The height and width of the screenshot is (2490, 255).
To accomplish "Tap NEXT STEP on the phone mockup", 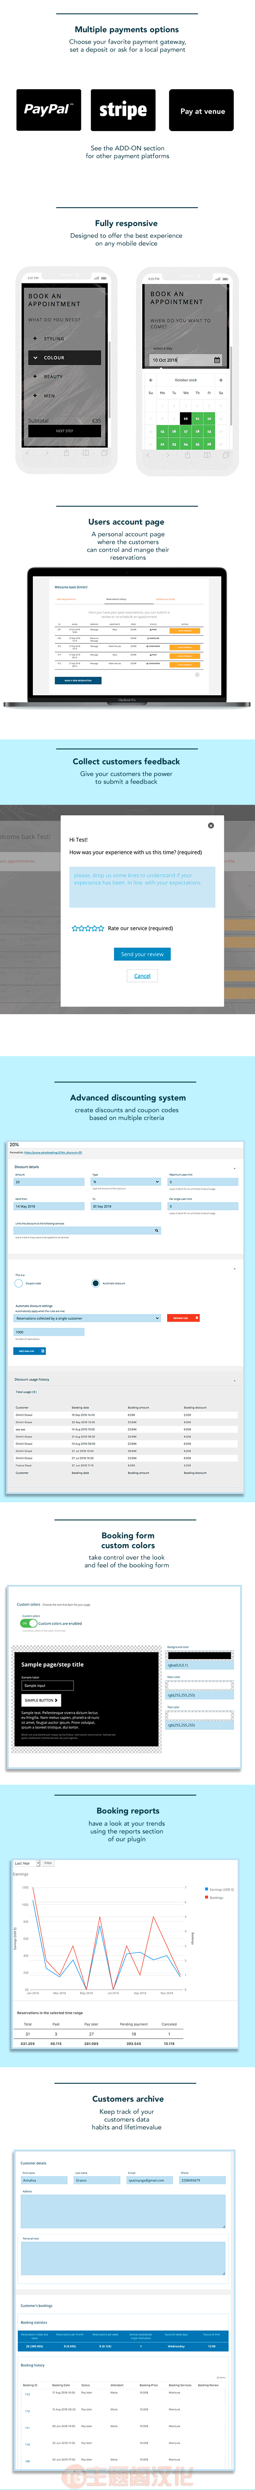I will pos(64,431).
